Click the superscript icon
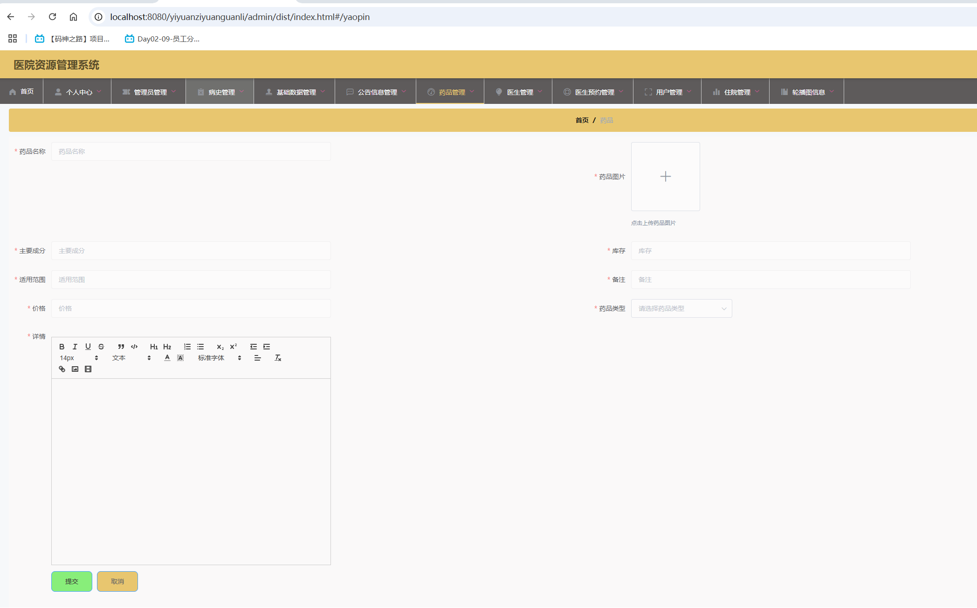 coord(234,347)
